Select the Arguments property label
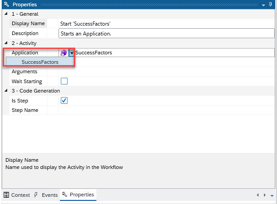This screenshot has height=204, width=277. click(24, 71)
